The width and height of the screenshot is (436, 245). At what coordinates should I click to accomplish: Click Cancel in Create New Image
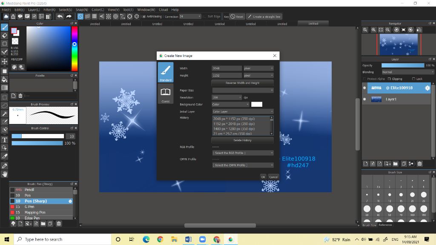click(x=273, y=177)
